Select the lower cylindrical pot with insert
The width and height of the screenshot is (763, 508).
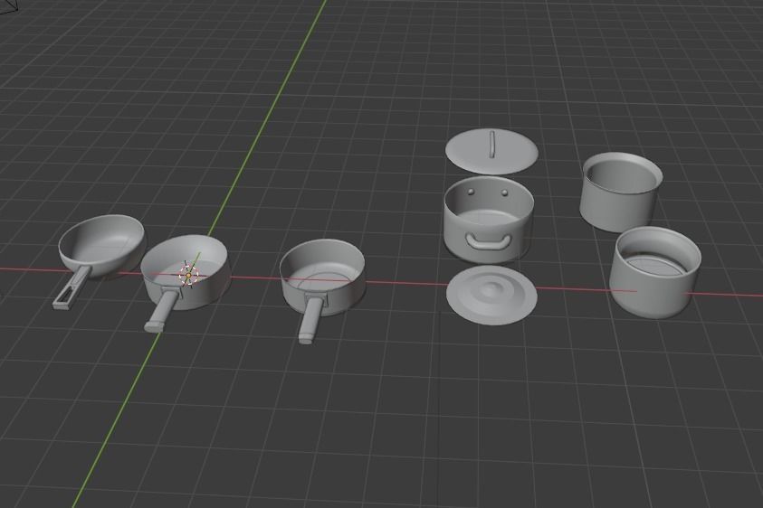pyautogui.click(x=655, y=272)
